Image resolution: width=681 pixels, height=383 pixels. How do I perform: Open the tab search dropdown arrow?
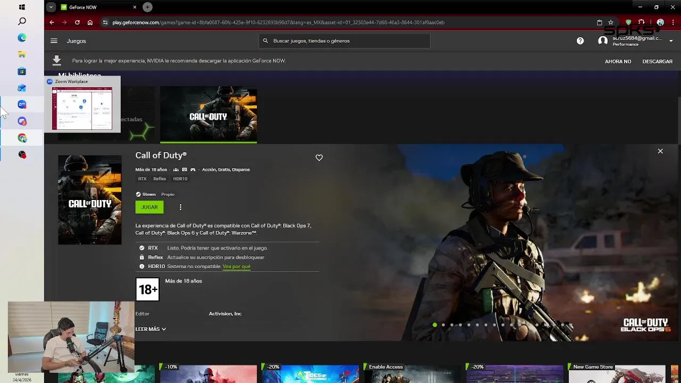(51, 7)
